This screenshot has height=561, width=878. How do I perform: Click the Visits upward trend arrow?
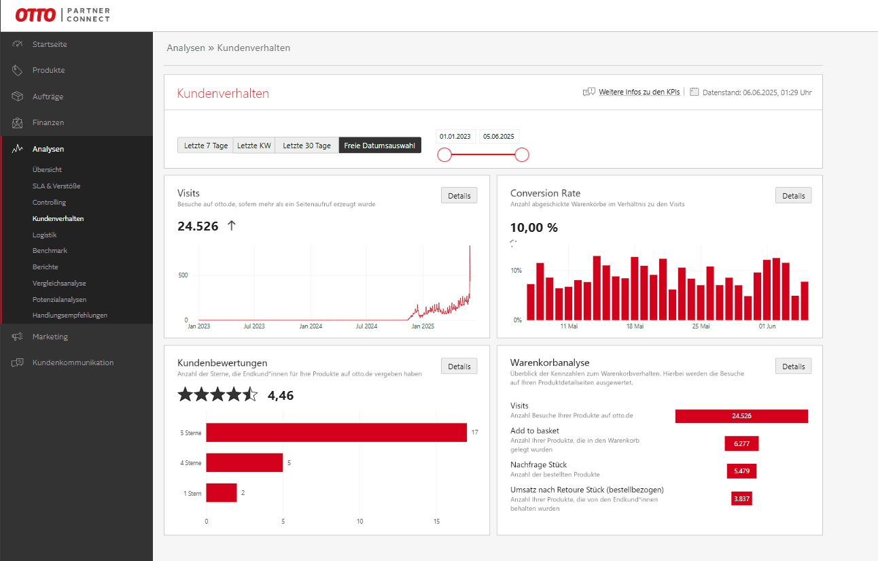231,226
